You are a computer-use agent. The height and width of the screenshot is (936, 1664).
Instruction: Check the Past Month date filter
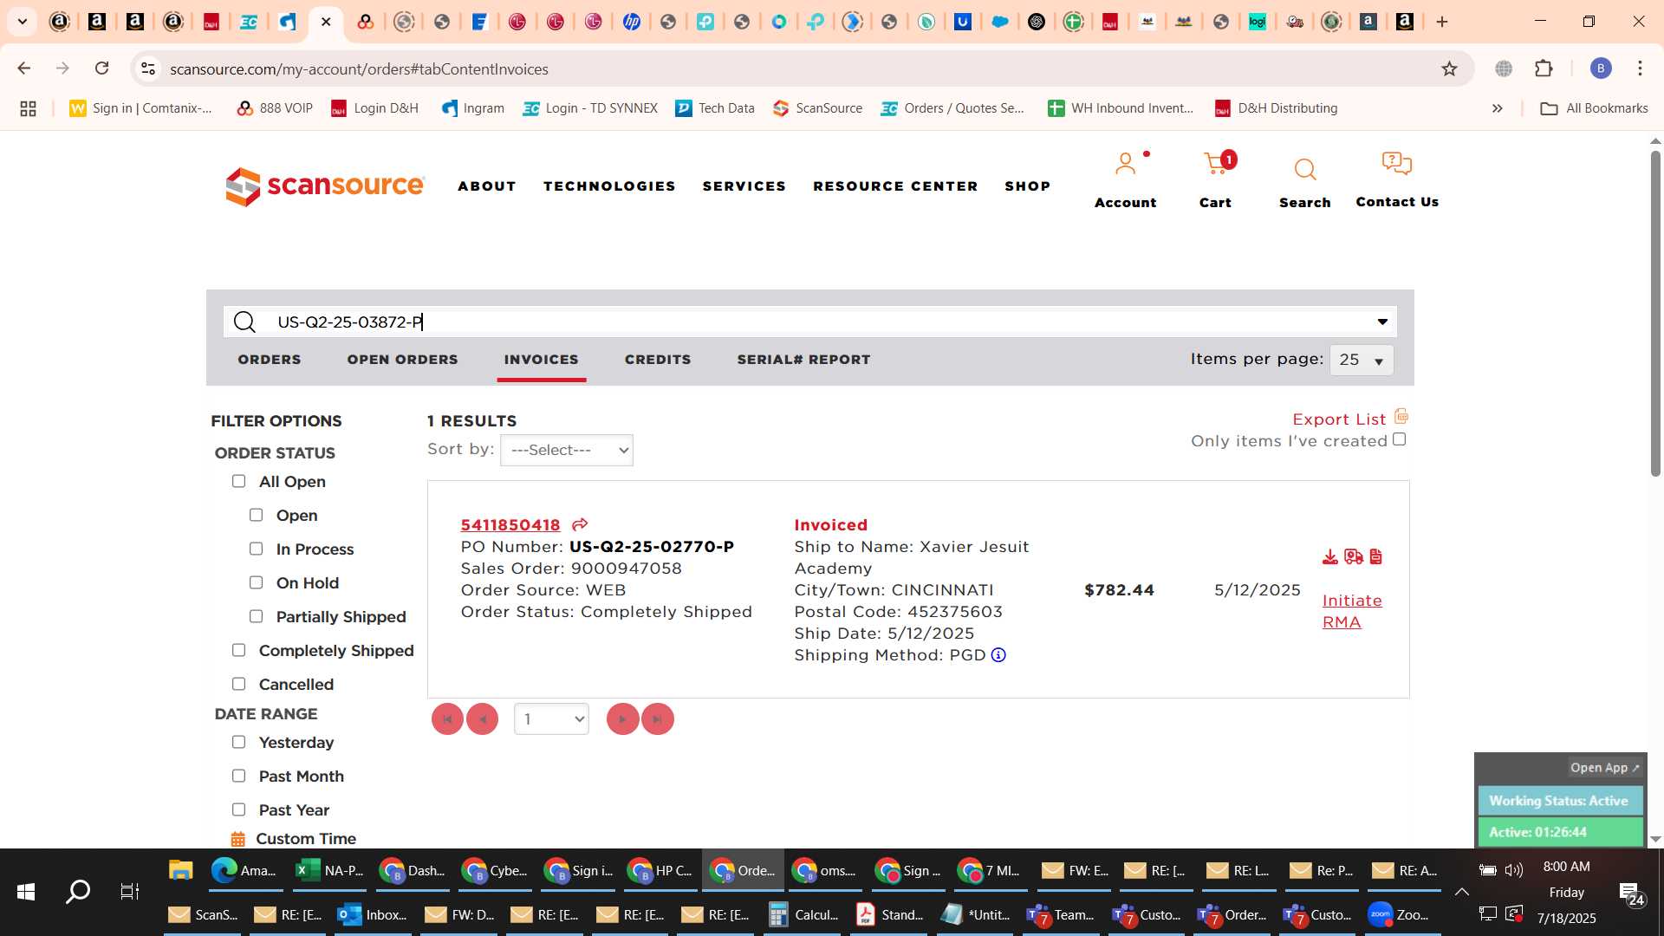(238, 776)
